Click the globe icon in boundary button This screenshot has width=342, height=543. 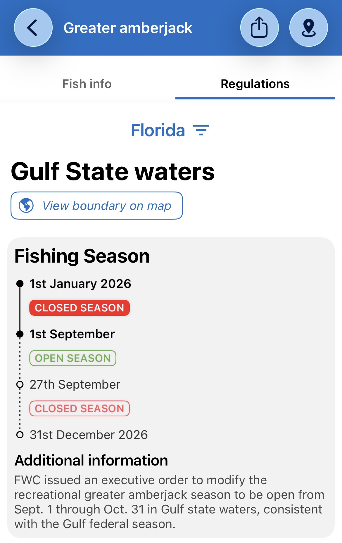[x=26, y=205]
